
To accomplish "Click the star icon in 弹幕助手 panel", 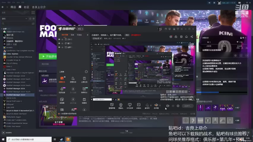I will point(246,56).
